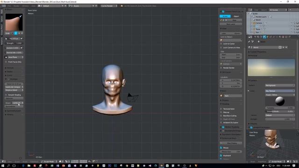Viewport: 299px width, 168px height.
Task: Hide the Camera visibility eye in outliner
Action: [292, 23]
